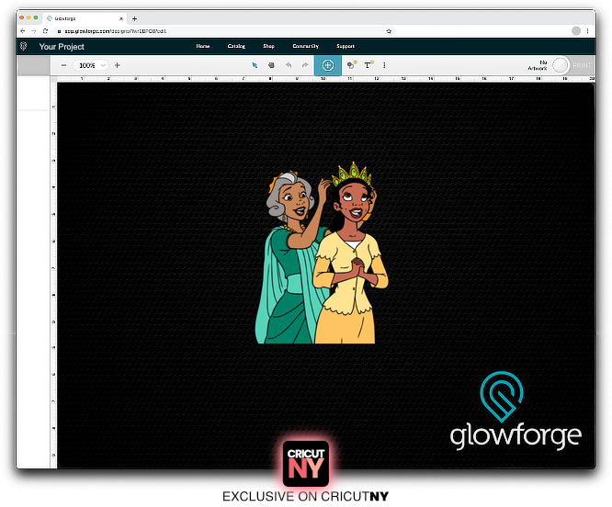Select the hand pan tool
612x507 pixels.
coord(271,65)
